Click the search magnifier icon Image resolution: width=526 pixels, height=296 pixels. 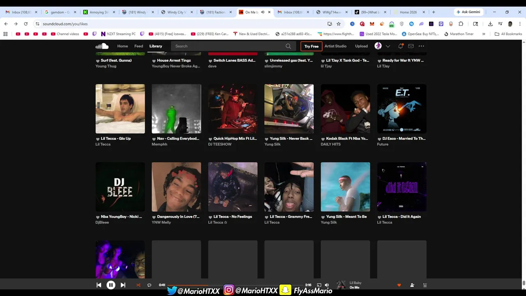288,46
